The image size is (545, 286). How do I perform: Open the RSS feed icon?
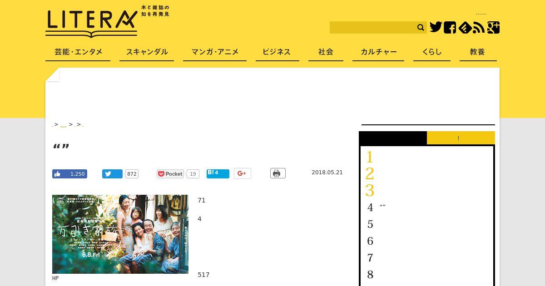(479, 27)
